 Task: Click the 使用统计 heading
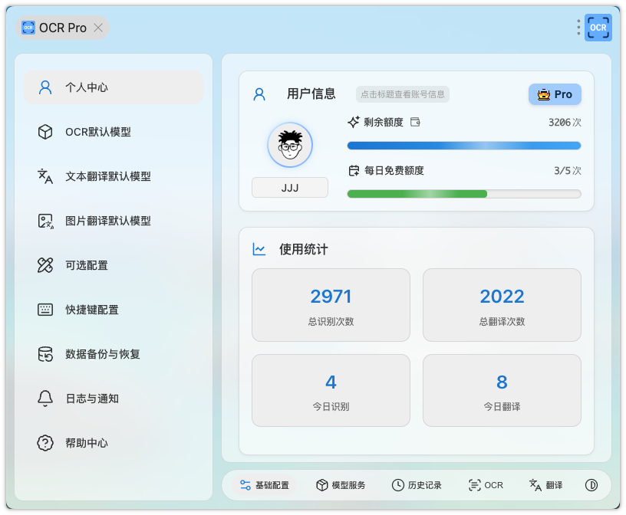pyautogui.click(x=304, y=249)
